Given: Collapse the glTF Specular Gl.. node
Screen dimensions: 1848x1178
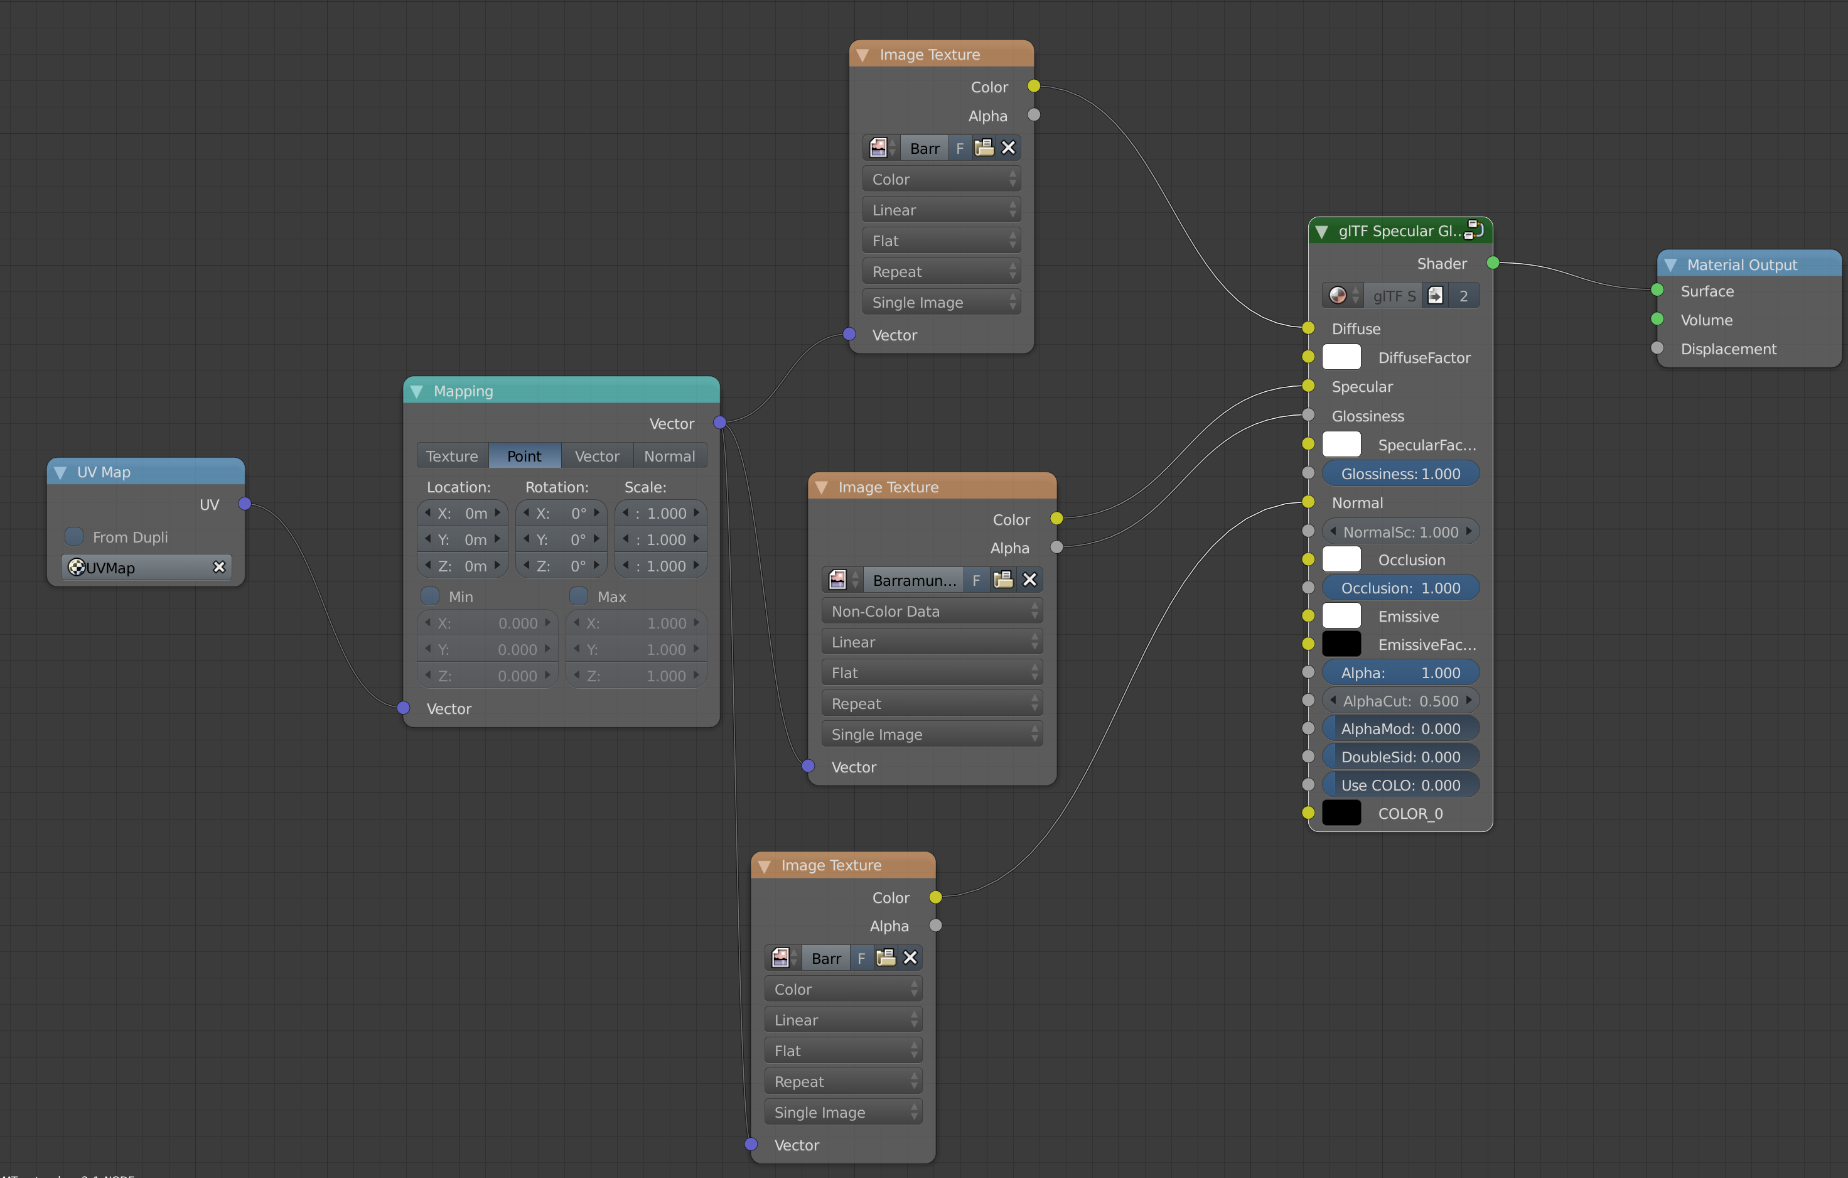Looking at the screenshot, I should 1321,231.
